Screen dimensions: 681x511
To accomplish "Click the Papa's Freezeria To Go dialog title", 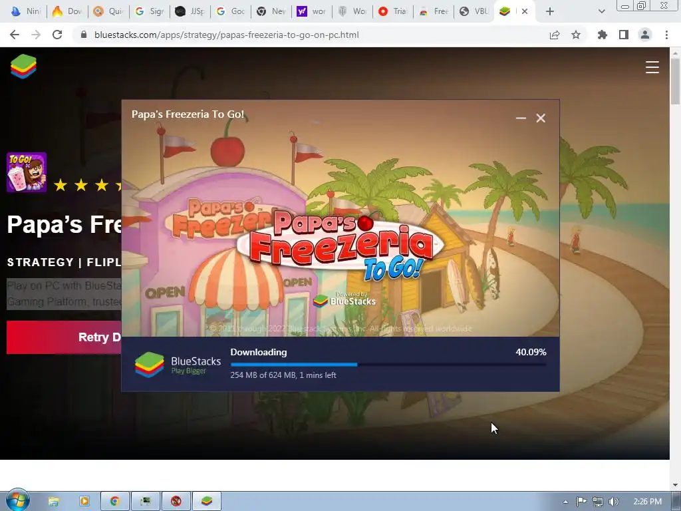I will [x=188, y=114].
